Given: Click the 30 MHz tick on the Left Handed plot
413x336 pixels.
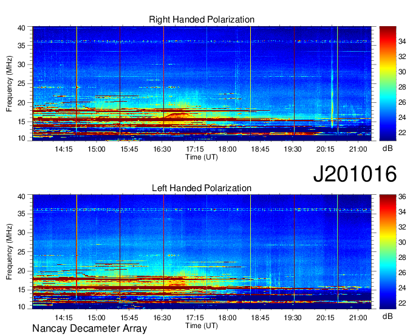Looking at the screenshot, I should [22, 233].
